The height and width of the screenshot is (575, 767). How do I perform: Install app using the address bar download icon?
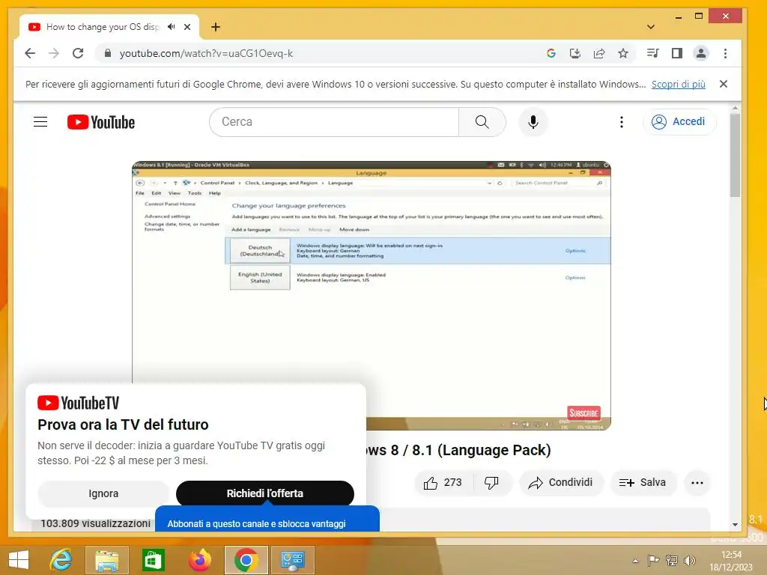point(575,53)
